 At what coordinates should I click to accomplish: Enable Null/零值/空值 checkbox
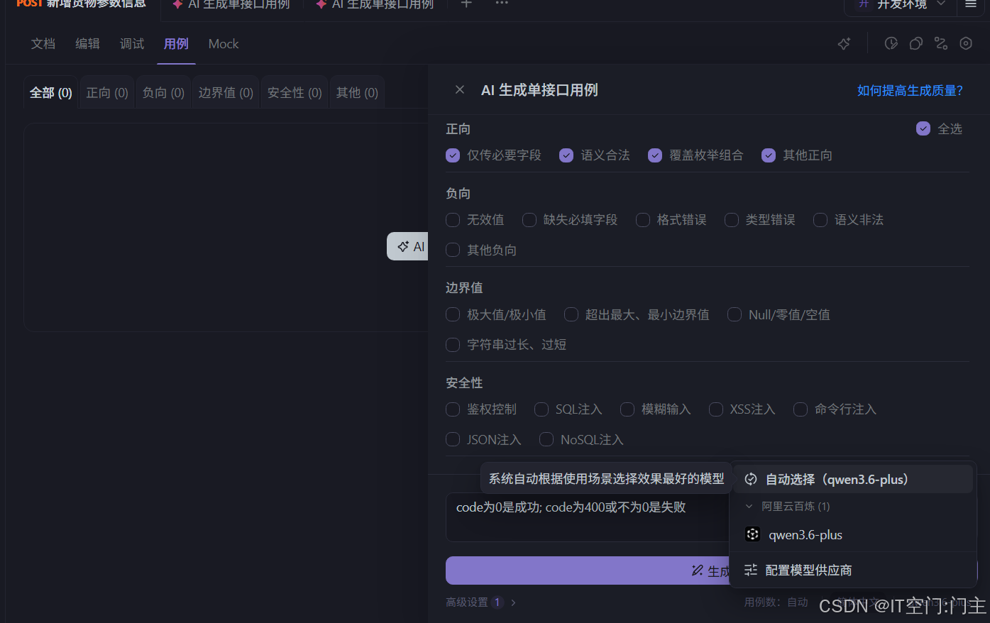tap(735, 314)
